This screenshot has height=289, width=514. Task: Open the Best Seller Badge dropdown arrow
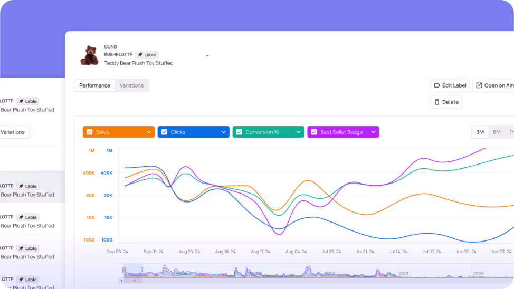coord(373,132)
